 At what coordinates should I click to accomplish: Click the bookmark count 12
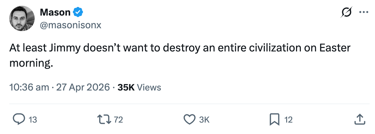pyautogui.click(x=288, y=120)
